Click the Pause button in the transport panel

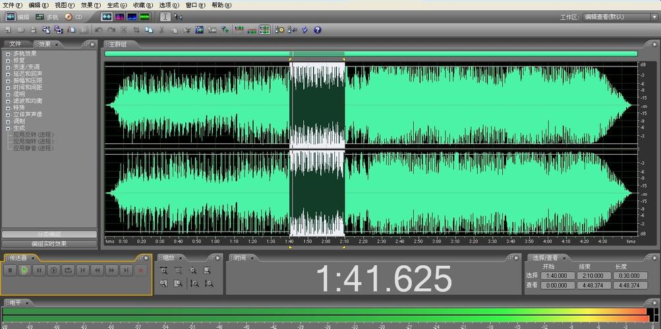click(x=39, y=270)
